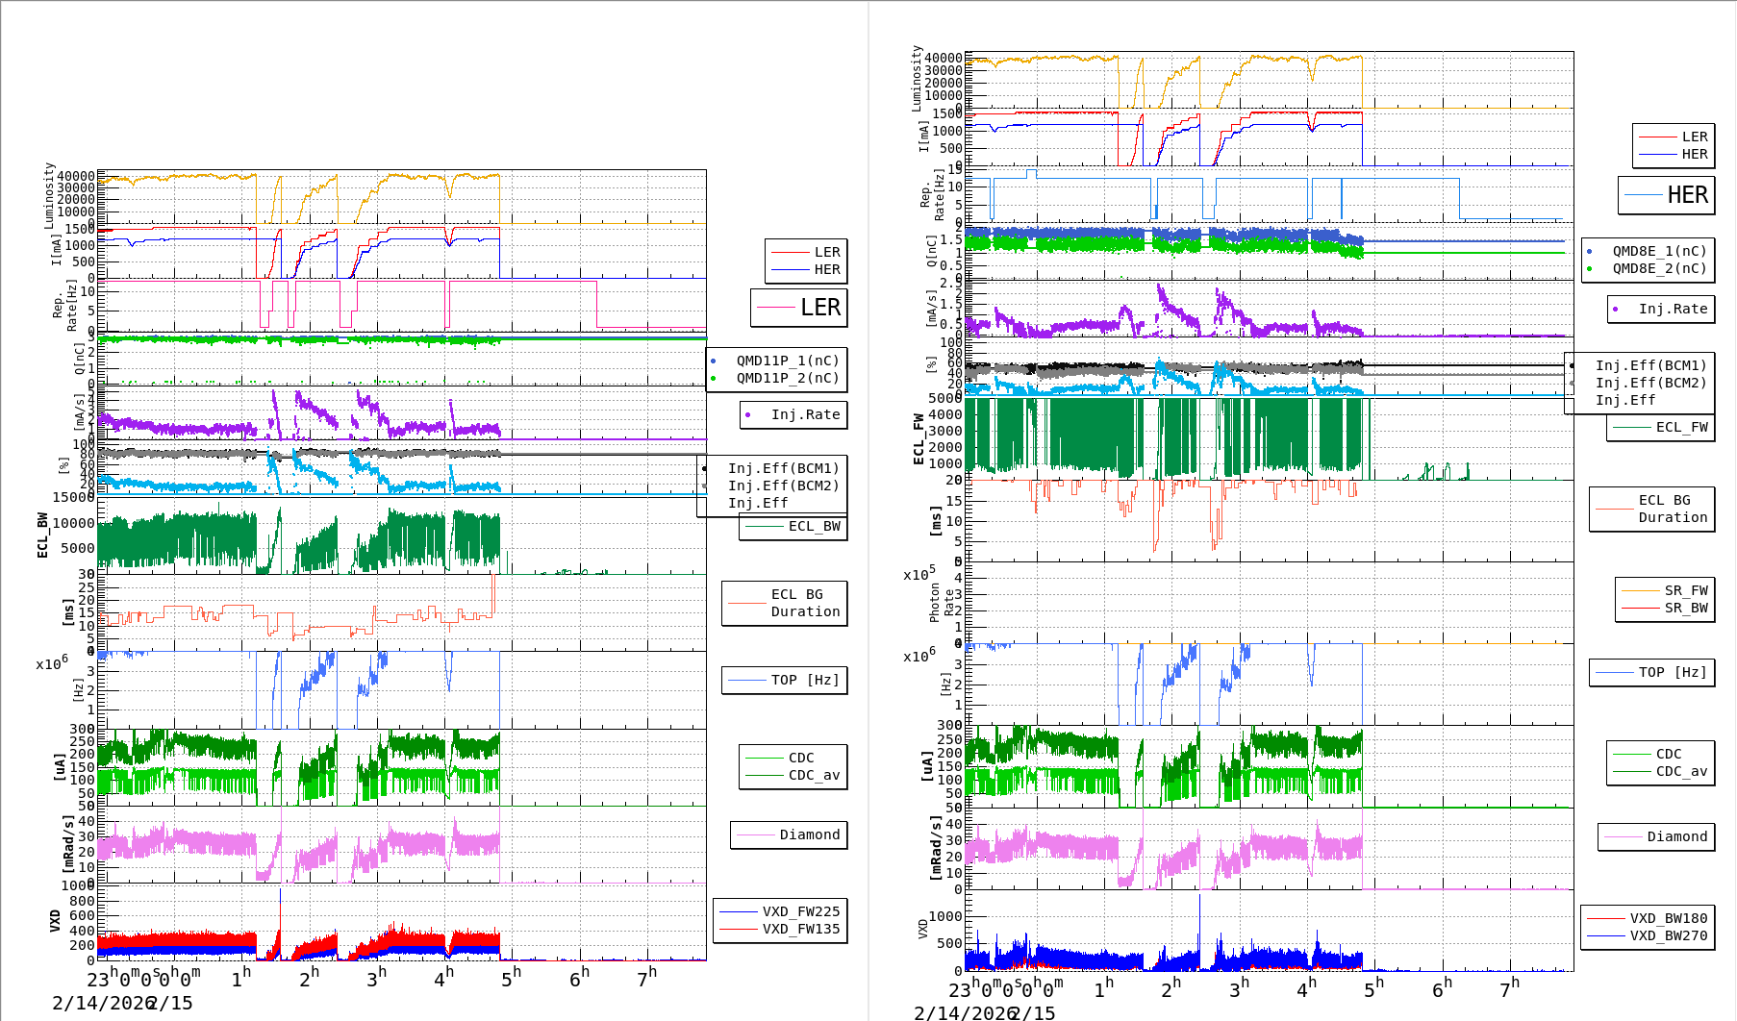The height and width of the screenshot is (1021, 1737).
Task: Click the green marker beside QMD8E_2(nC)
Action: point(1589,269)
